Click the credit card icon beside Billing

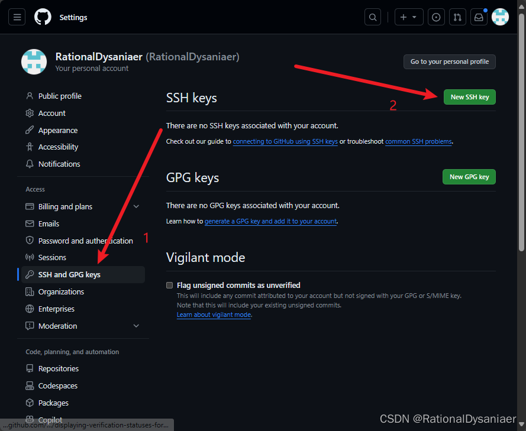(30, 206)
